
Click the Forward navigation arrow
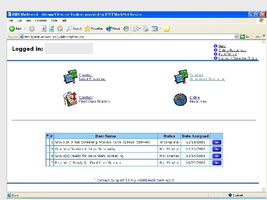[32, 29]
